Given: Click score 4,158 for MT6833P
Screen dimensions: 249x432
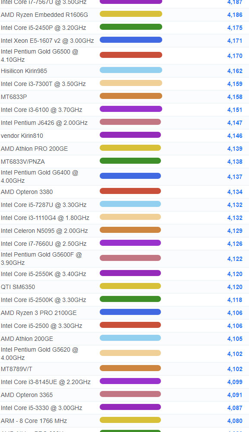Looking at the screenshot, I should point(235,97).
